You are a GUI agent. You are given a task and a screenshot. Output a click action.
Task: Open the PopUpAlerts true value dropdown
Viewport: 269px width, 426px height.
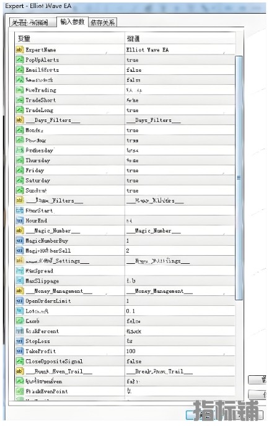point(180,60)
